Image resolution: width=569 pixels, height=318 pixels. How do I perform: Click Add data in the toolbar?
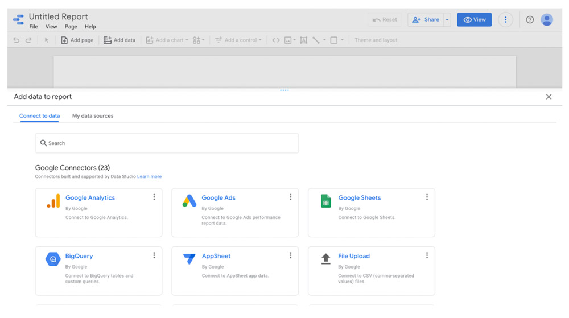[x=119, y=40]
